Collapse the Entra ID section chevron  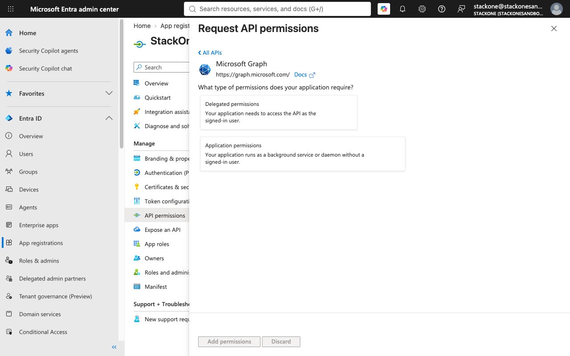click(x=109, y=118)
